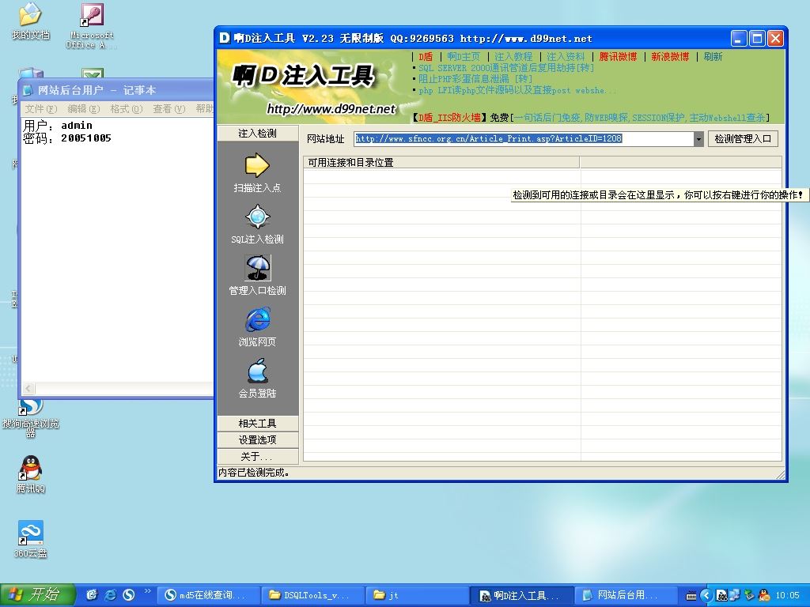
Task: Launch Sogou browser from quick launch
Action: 128,595
